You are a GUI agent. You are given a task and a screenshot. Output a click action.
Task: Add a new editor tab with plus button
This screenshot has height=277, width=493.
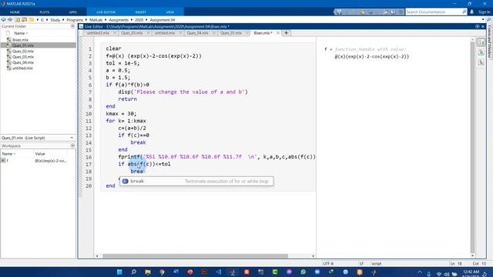point(286,33)
